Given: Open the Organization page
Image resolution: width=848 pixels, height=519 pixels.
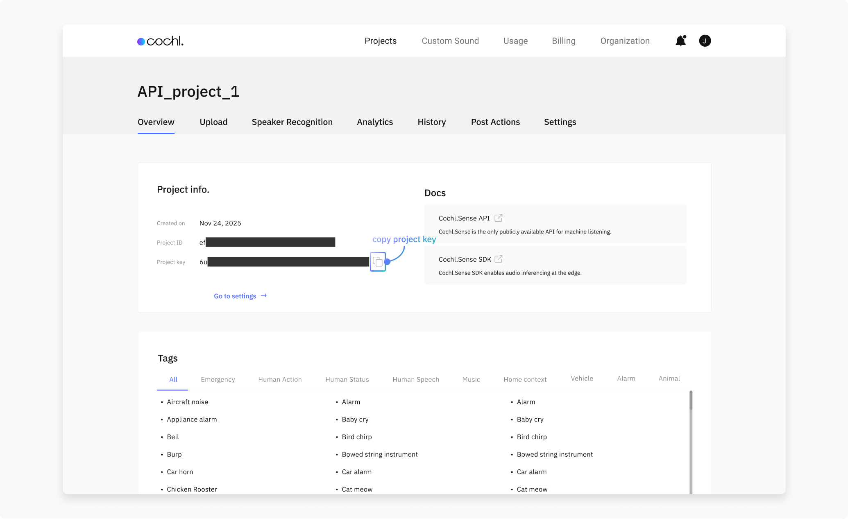Looking at the screenshot, I should [x=625, y=41].
